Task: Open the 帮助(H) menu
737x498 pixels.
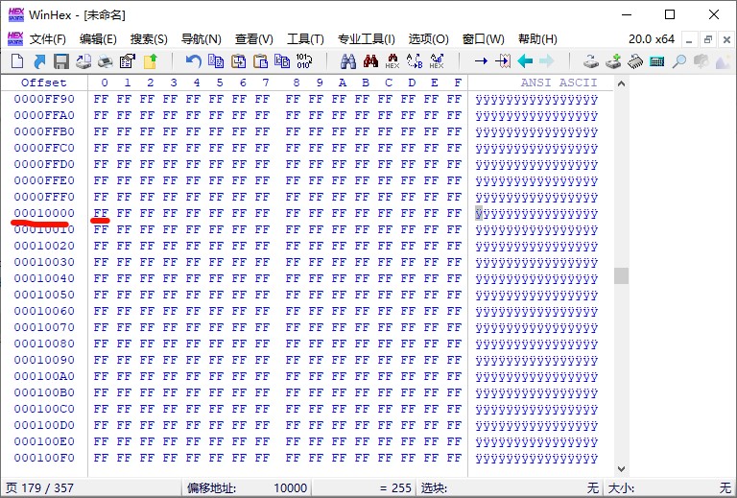Action: point(537,39)
